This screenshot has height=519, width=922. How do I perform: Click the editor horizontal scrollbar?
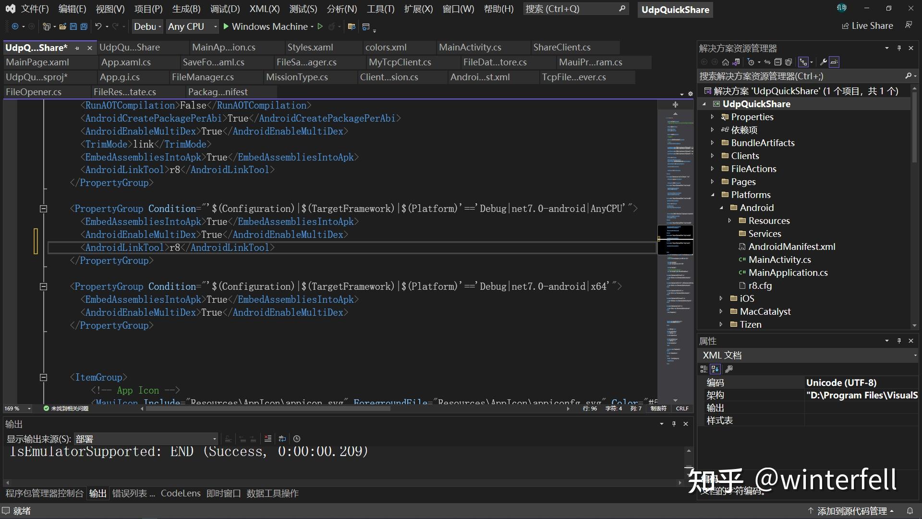click(x=269, y=408)
